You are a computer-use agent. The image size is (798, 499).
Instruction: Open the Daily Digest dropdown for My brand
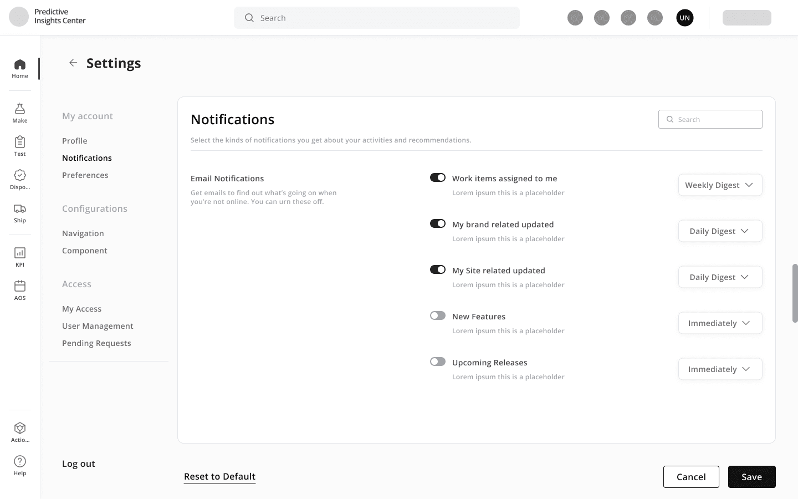pyautogui.click(x=720, y=231)
